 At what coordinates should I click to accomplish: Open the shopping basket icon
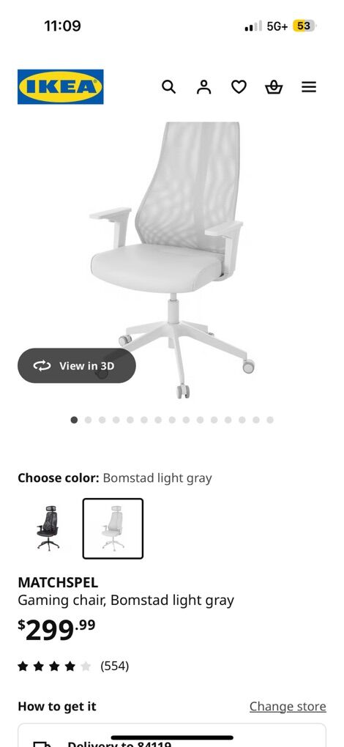(274, 86)
